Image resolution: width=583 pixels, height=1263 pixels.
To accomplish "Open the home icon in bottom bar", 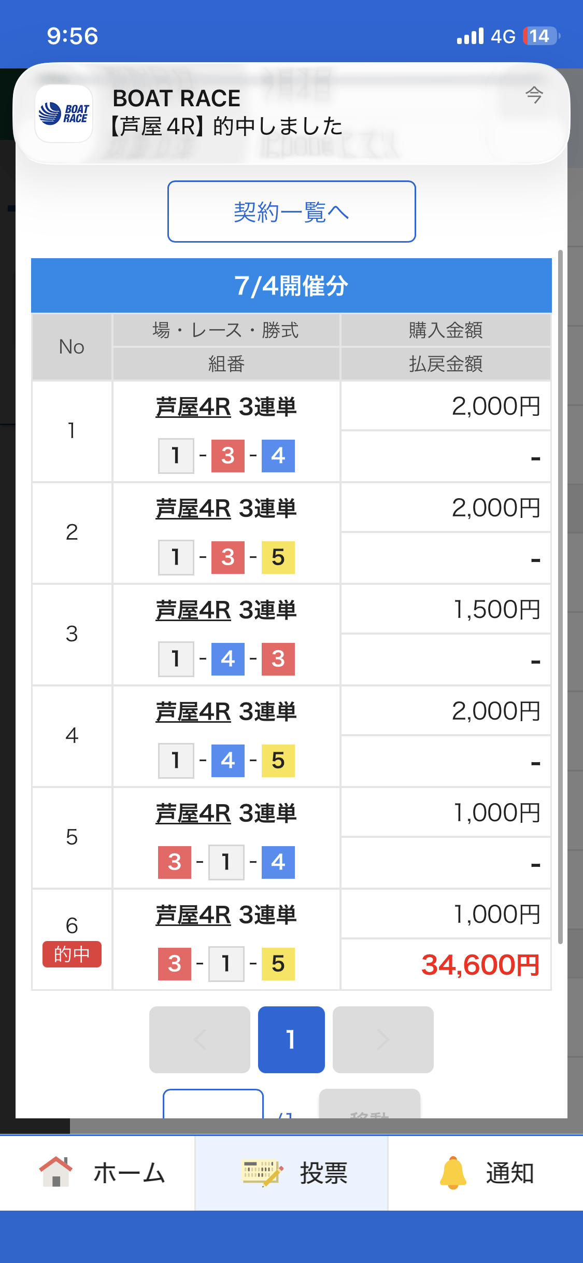I will click(x=55, y=1172).
